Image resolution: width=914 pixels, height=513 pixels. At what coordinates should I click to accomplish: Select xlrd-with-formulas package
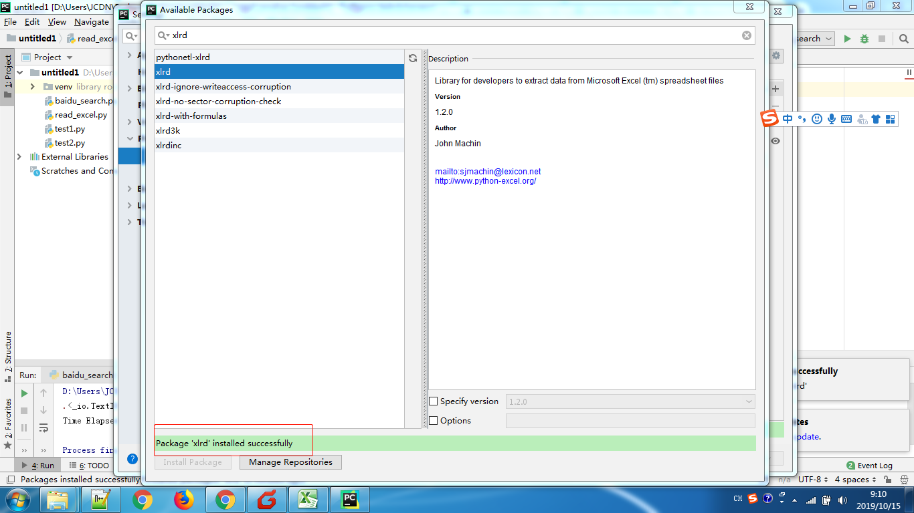279,116
